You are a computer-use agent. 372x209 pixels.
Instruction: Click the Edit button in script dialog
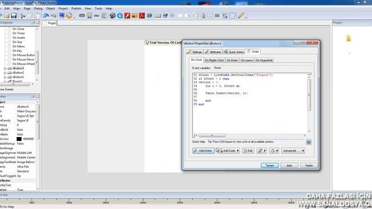248,151
